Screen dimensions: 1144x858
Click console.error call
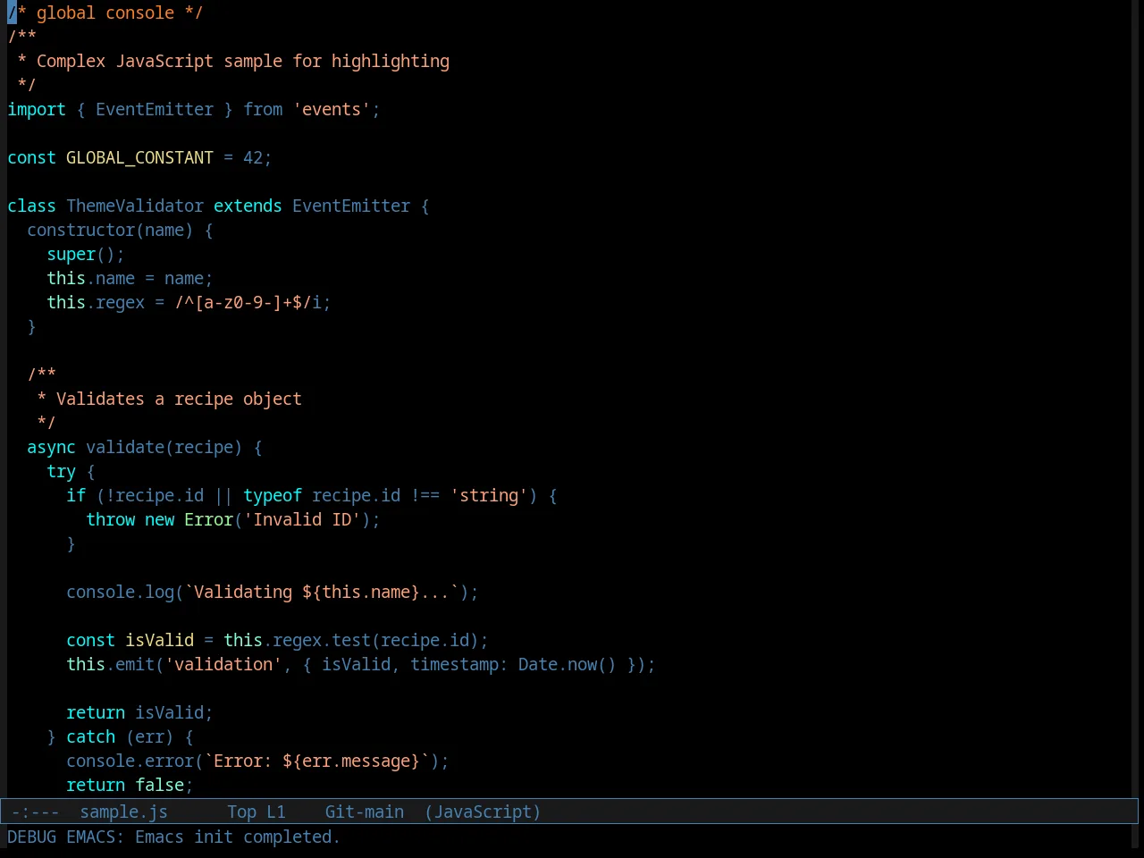tap(130, 761)
